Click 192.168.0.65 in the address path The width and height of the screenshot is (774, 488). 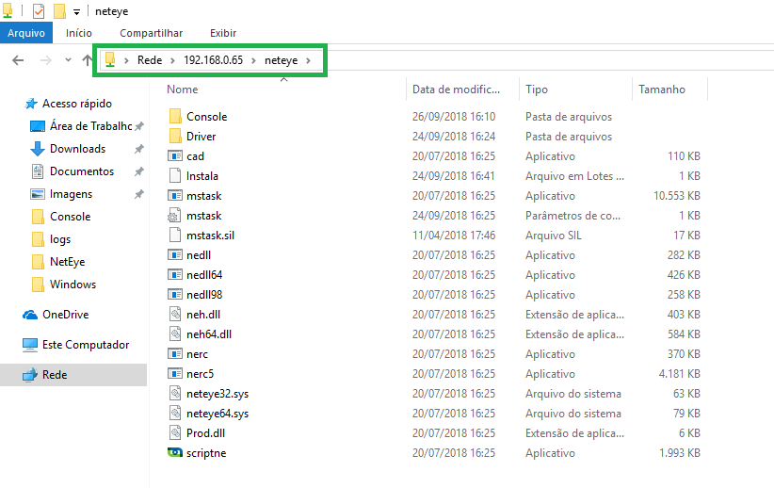(x=213, y=60)
